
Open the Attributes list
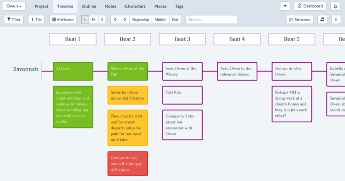pyautogui.click(x=63, y=20)
